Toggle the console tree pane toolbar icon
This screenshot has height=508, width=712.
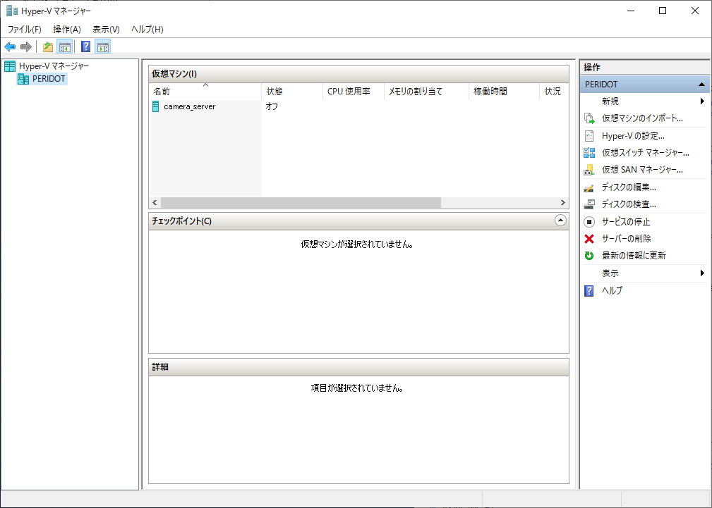(x=64, y=47)
